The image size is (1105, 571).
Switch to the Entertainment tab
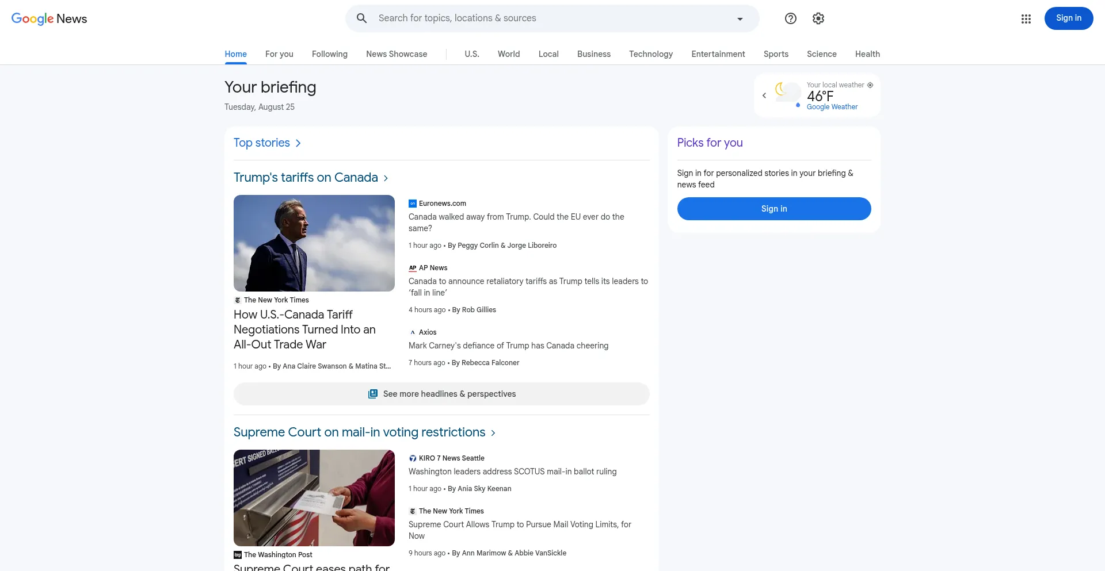tap(718, 54)
